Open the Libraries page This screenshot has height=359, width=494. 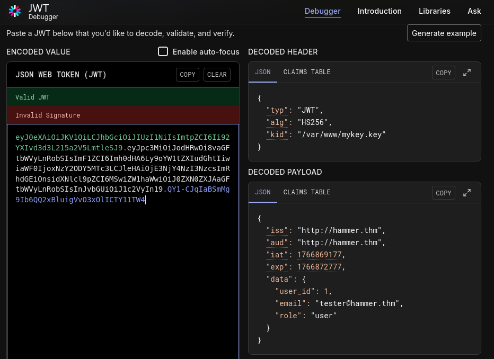click(435, 11)
